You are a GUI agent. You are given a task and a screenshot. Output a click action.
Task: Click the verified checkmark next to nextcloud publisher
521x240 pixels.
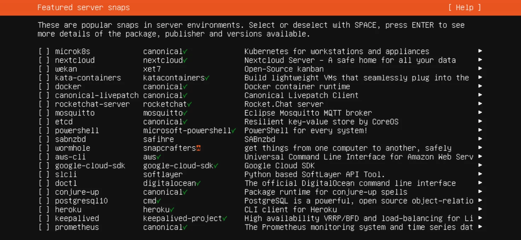coord(185,60)
